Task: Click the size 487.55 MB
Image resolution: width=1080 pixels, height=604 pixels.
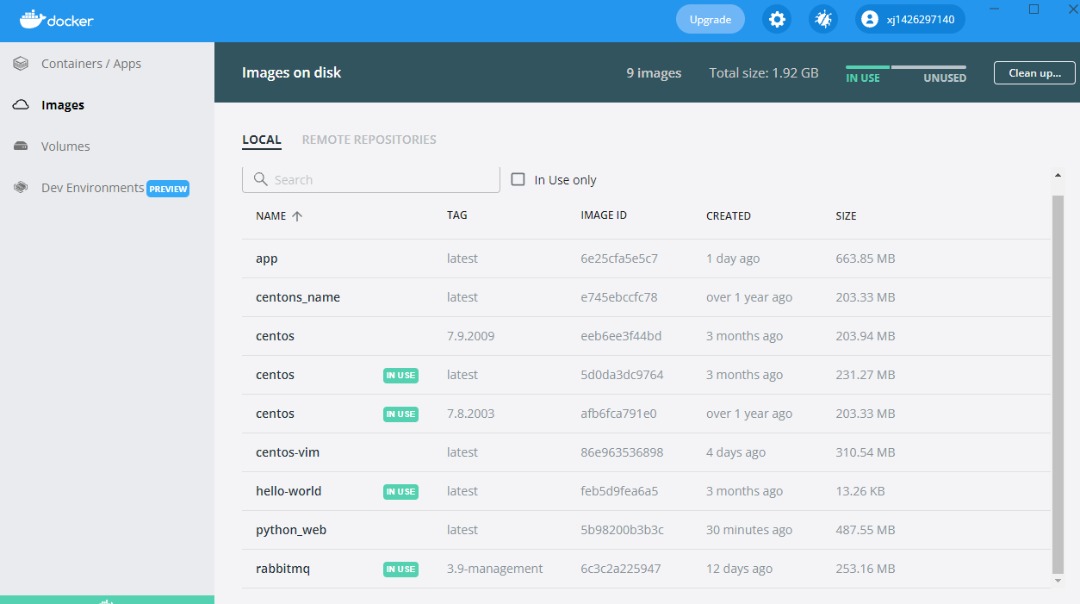Action: [866, 530]
